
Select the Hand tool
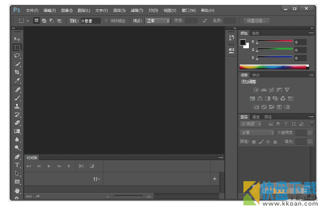tap(17, 191)
